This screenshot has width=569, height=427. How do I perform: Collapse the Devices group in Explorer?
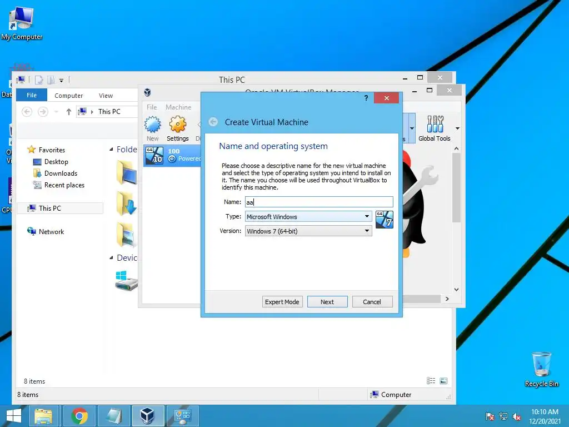pyautogui.click(x=111, y=257)
